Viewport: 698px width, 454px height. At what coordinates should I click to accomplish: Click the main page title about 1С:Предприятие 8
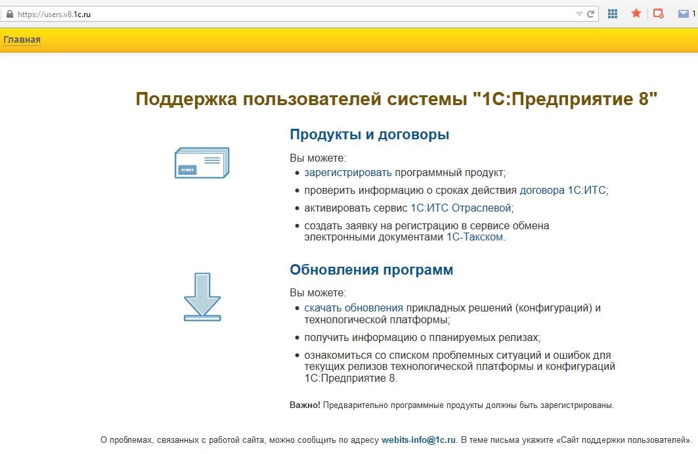point(396,99)
